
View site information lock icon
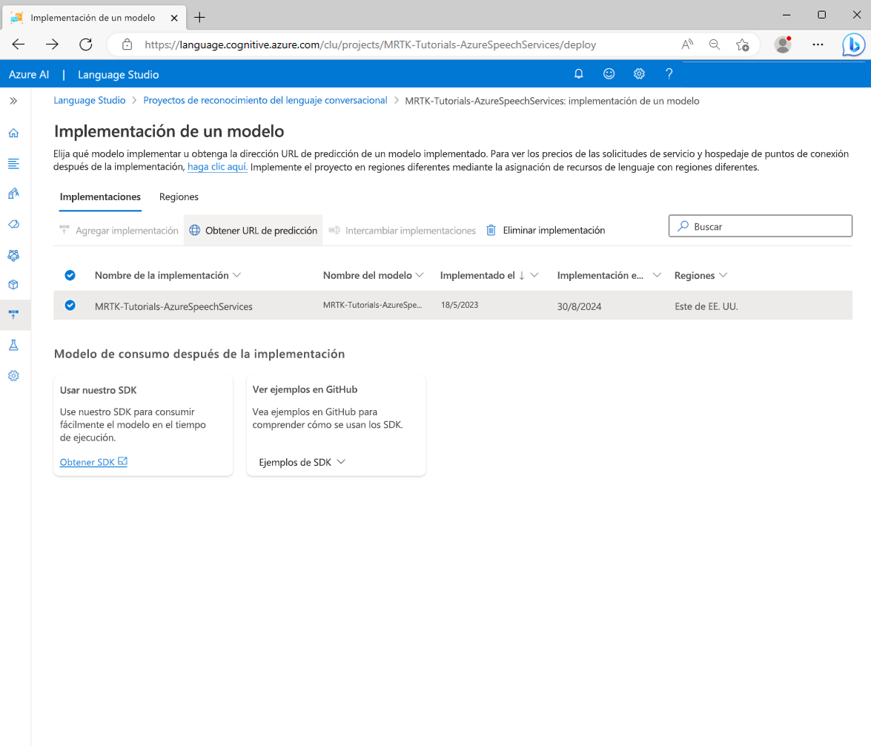127,44
